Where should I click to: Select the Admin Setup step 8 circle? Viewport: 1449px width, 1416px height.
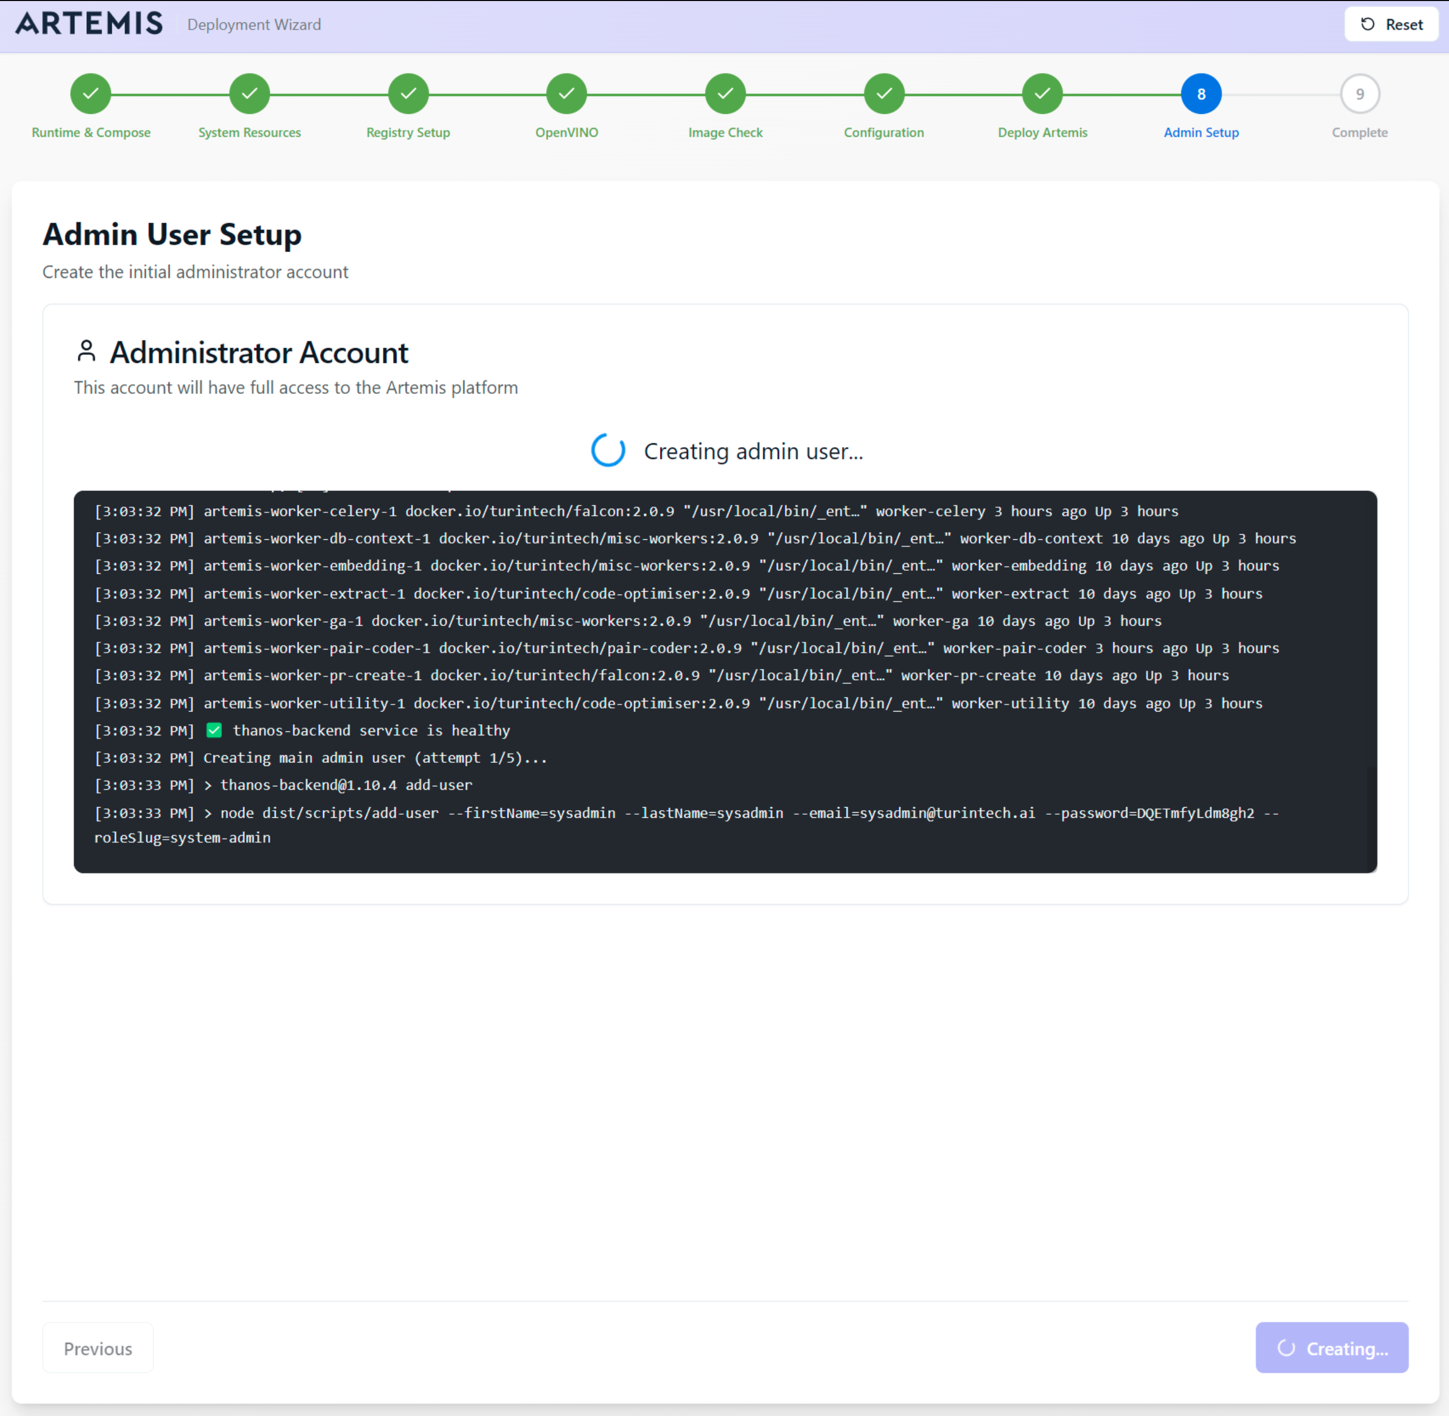coord(1201,94)
